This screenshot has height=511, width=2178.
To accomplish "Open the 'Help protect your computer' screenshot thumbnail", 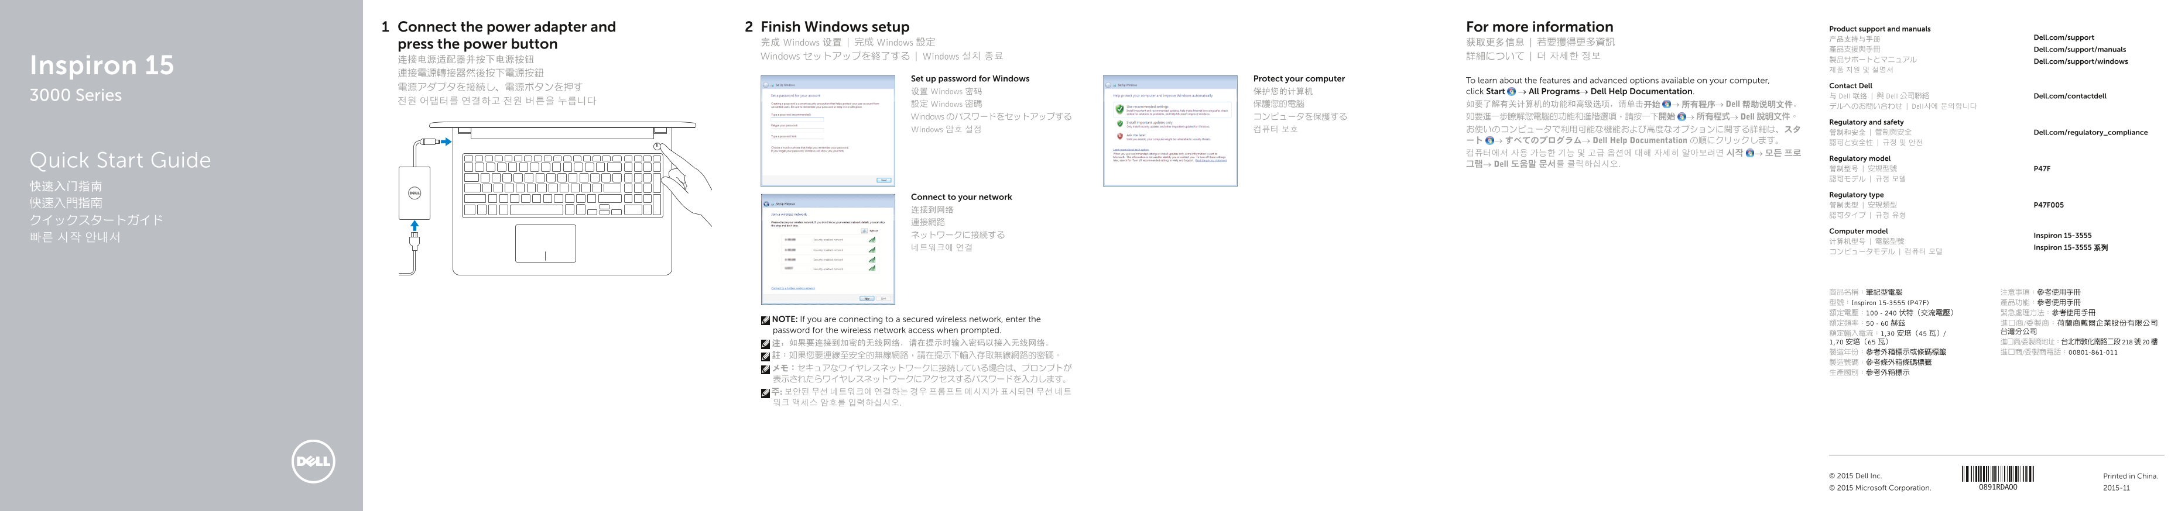I will coord(1170,131).
